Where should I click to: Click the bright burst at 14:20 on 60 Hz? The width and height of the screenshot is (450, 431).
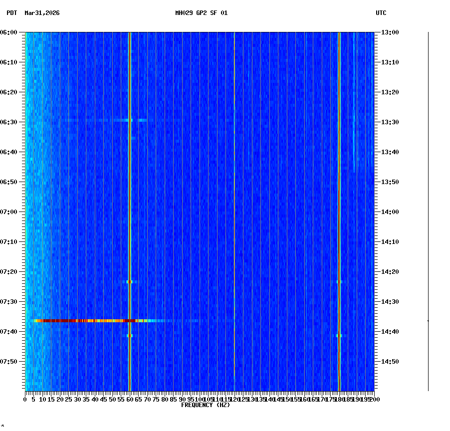point(130,282)
